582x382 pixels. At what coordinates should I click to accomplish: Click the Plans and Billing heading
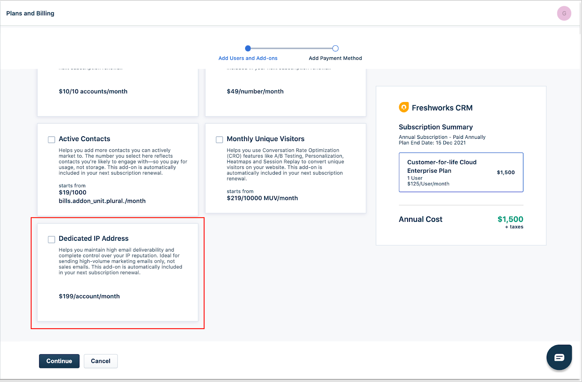pos(30,13)
